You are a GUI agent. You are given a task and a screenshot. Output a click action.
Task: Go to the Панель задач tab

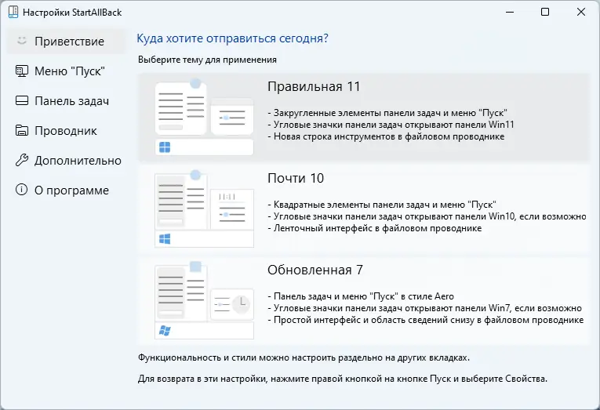[66, 100]
